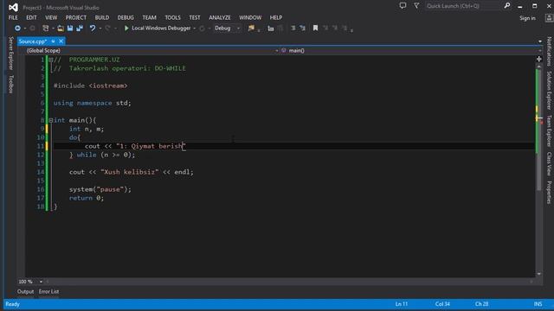This screenshot has height=311, width=554.
Task: Click the Open File folder icon
Action: point(61,29)
